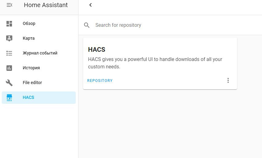Viewport: 262px width, 158px height.
Task: Click the Журнал событий list icon
Action: click(x=9, y=53)
